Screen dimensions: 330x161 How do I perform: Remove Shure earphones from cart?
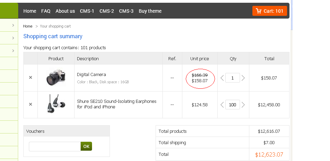31,104
